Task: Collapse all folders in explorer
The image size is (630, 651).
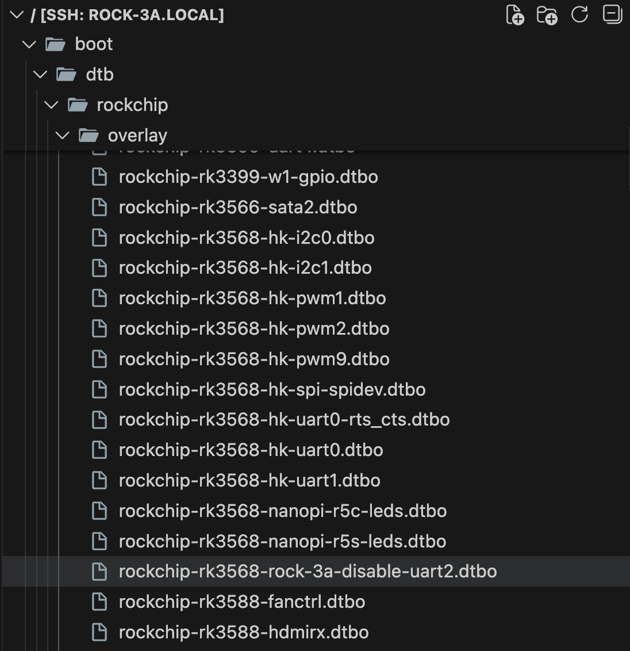Action: 612,15
